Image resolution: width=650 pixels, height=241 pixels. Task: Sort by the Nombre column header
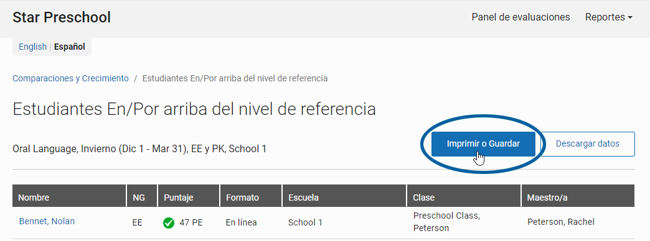tap(69, 198)
